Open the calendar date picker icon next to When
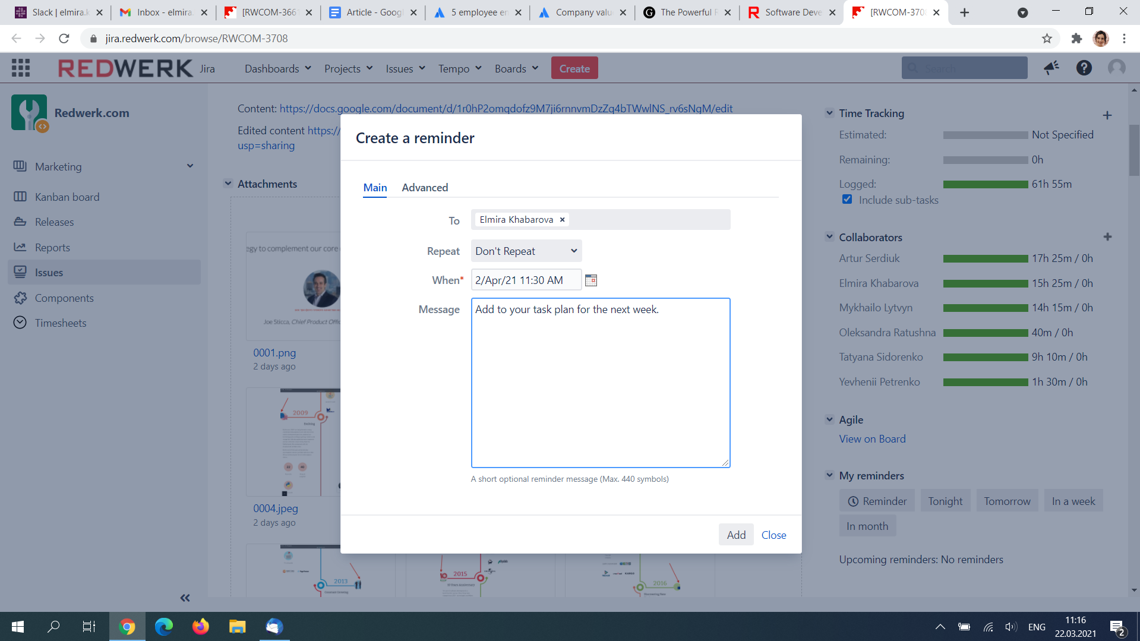The height and width of the screenshot is (641, 1140). point(591,280)
